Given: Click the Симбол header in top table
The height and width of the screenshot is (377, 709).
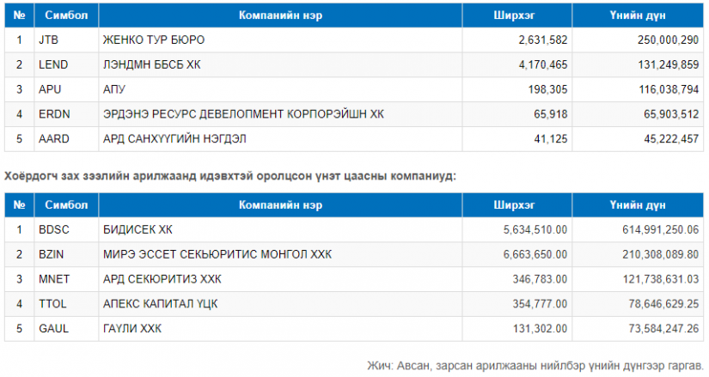Looking at the screenshot, I should pos(66,15).
